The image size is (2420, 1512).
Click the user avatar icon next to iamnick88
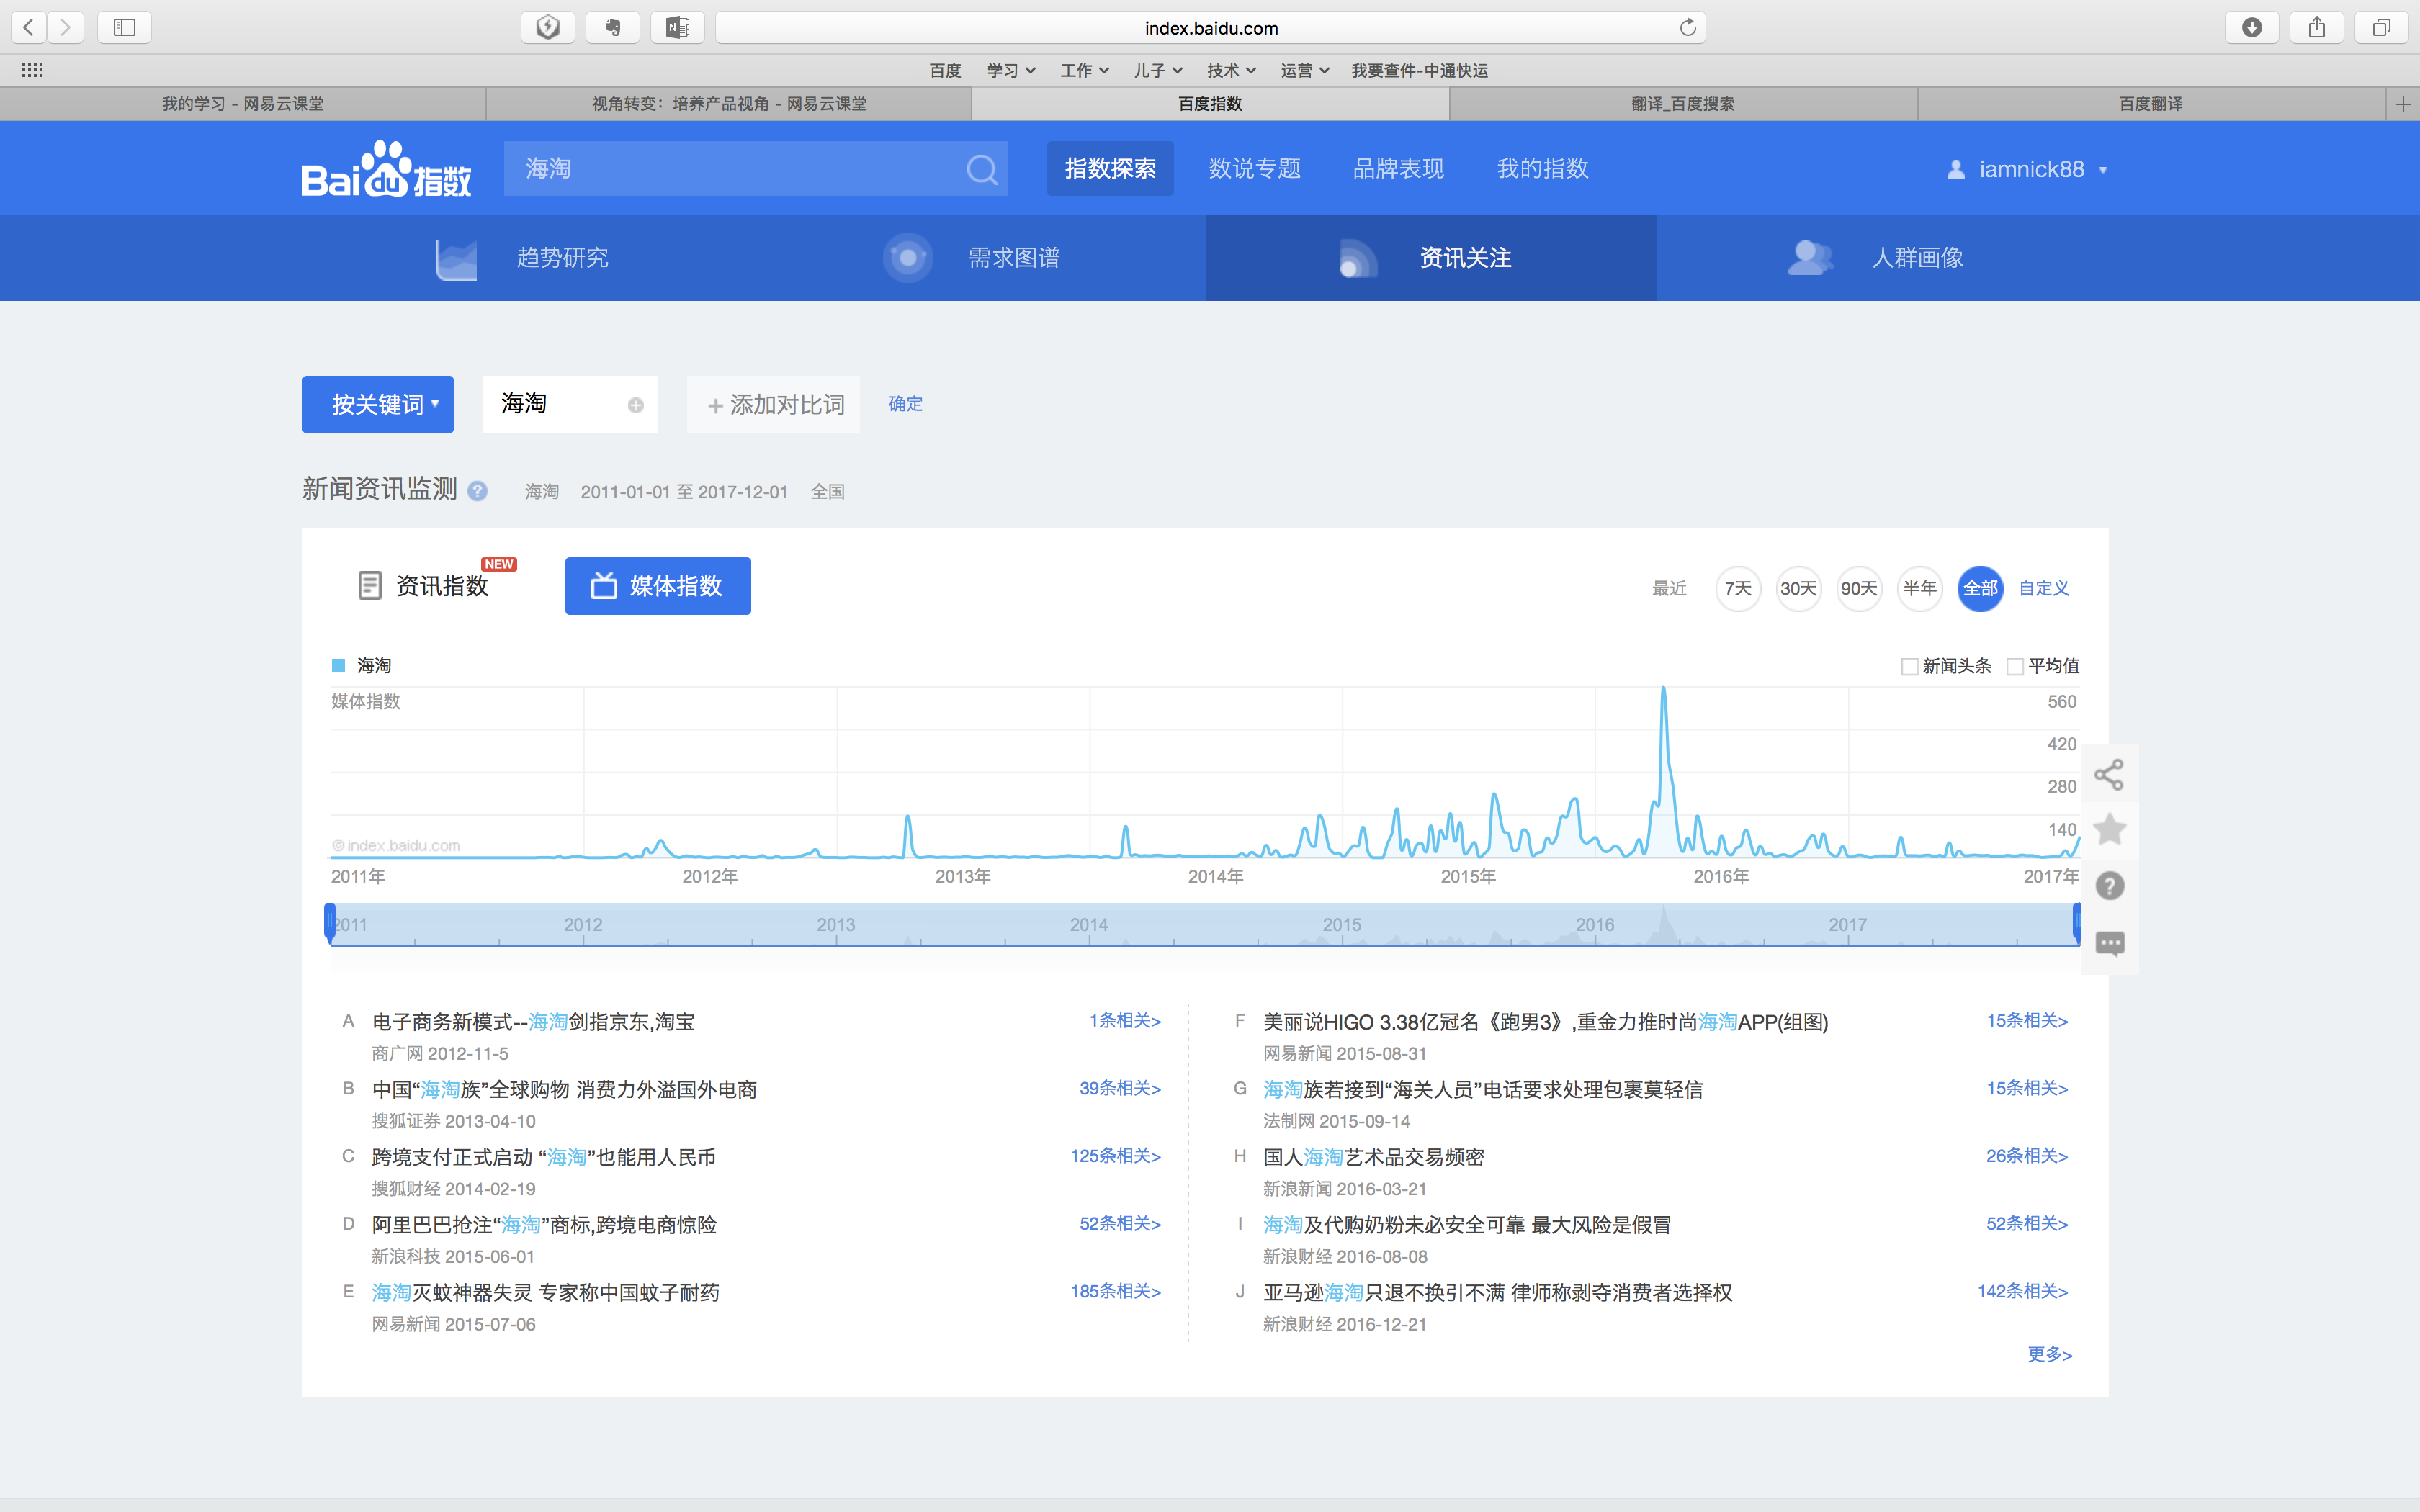(x=1955, y=169)
